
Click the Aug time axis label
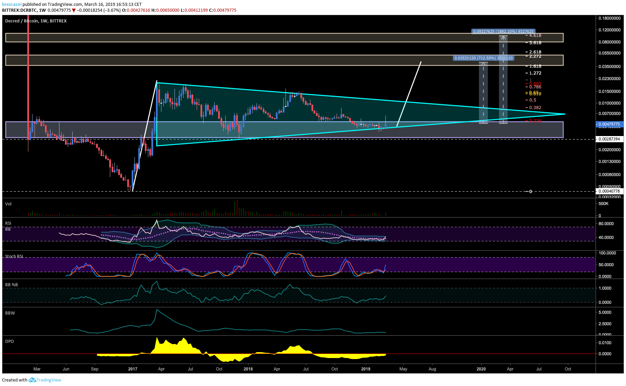[432, 369]
